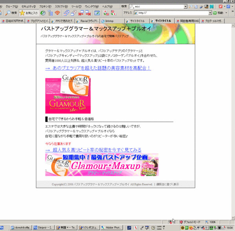This screenshot has height=231, width=235.
Task: Open the グループ menu
Action: pyautogui.click(x=12, y=6)
